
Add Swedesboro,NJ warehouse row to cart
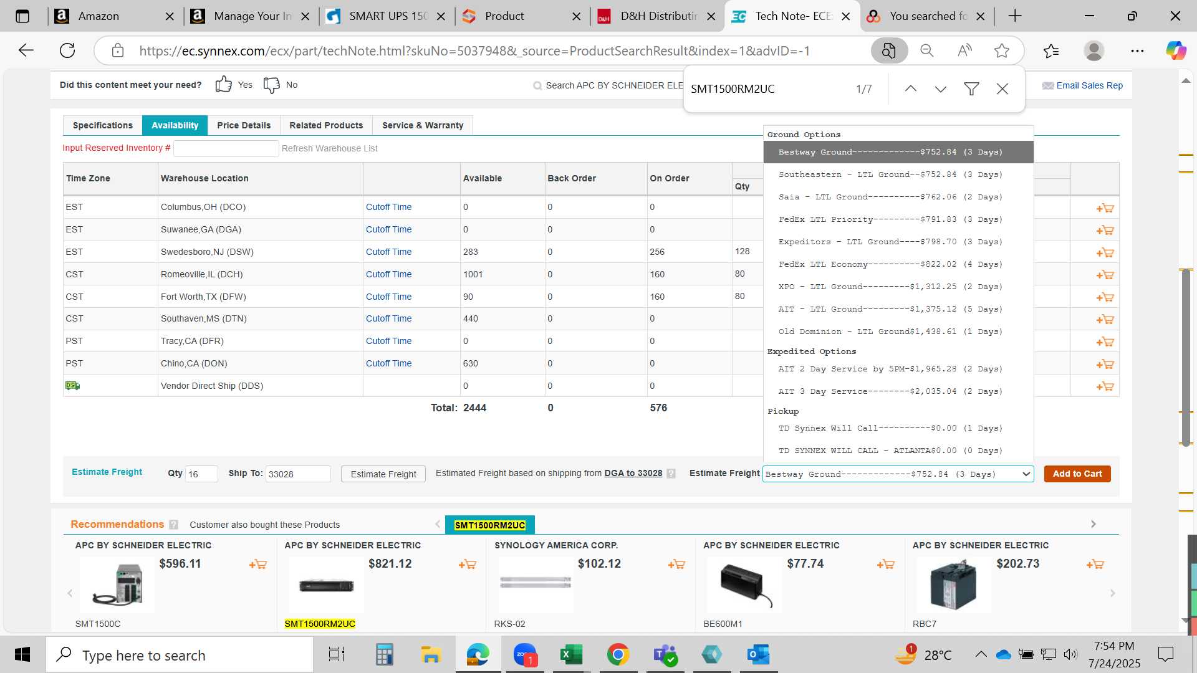1105,253
